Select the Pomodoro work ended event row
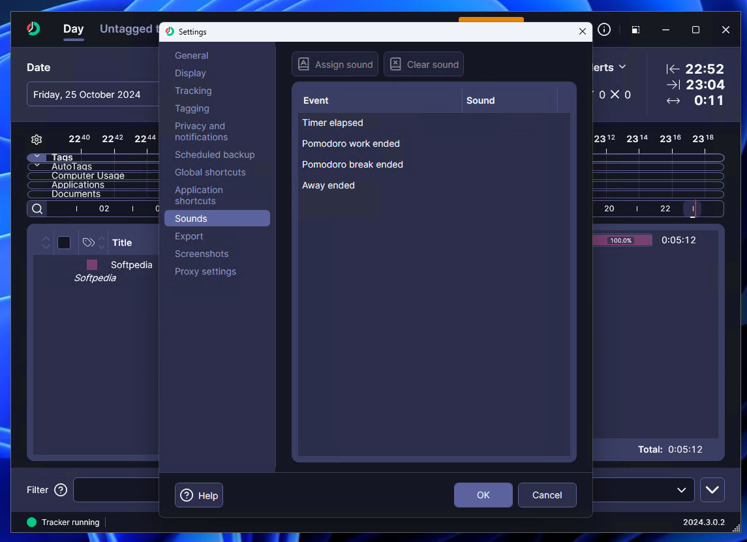The height and width of the screenshot is (542, 747). 351,143
